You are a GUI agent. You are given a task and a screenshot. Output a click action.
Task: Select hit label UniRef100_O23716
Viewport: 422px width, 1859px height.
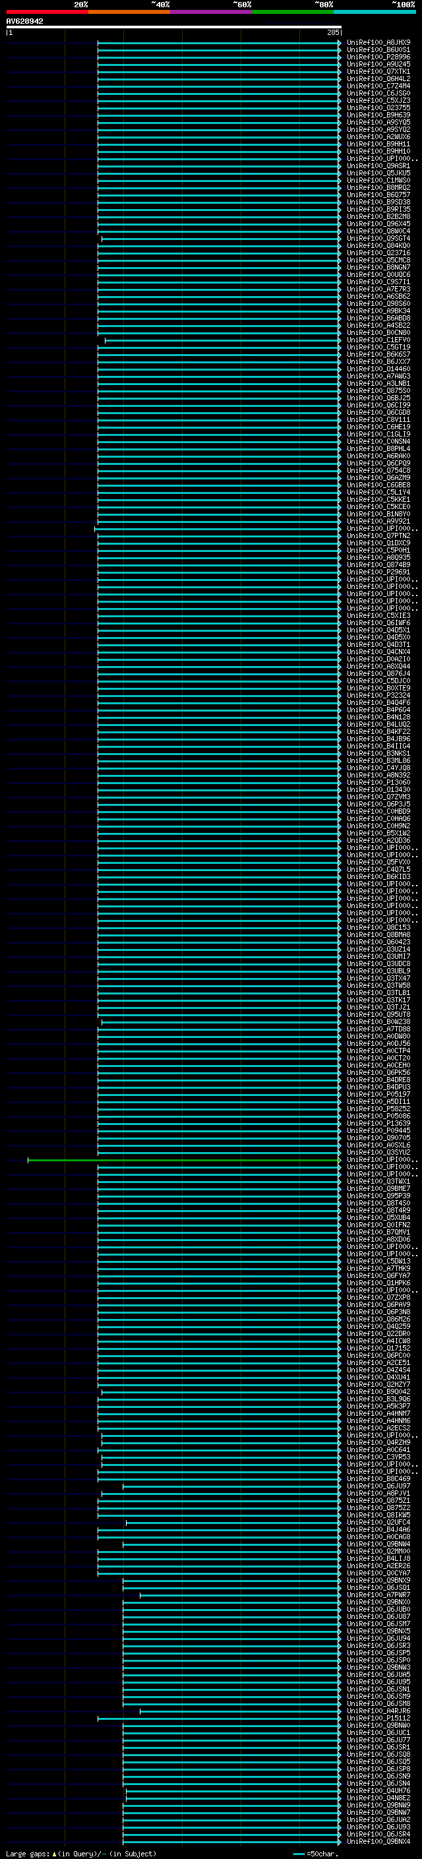click(378, 253)
